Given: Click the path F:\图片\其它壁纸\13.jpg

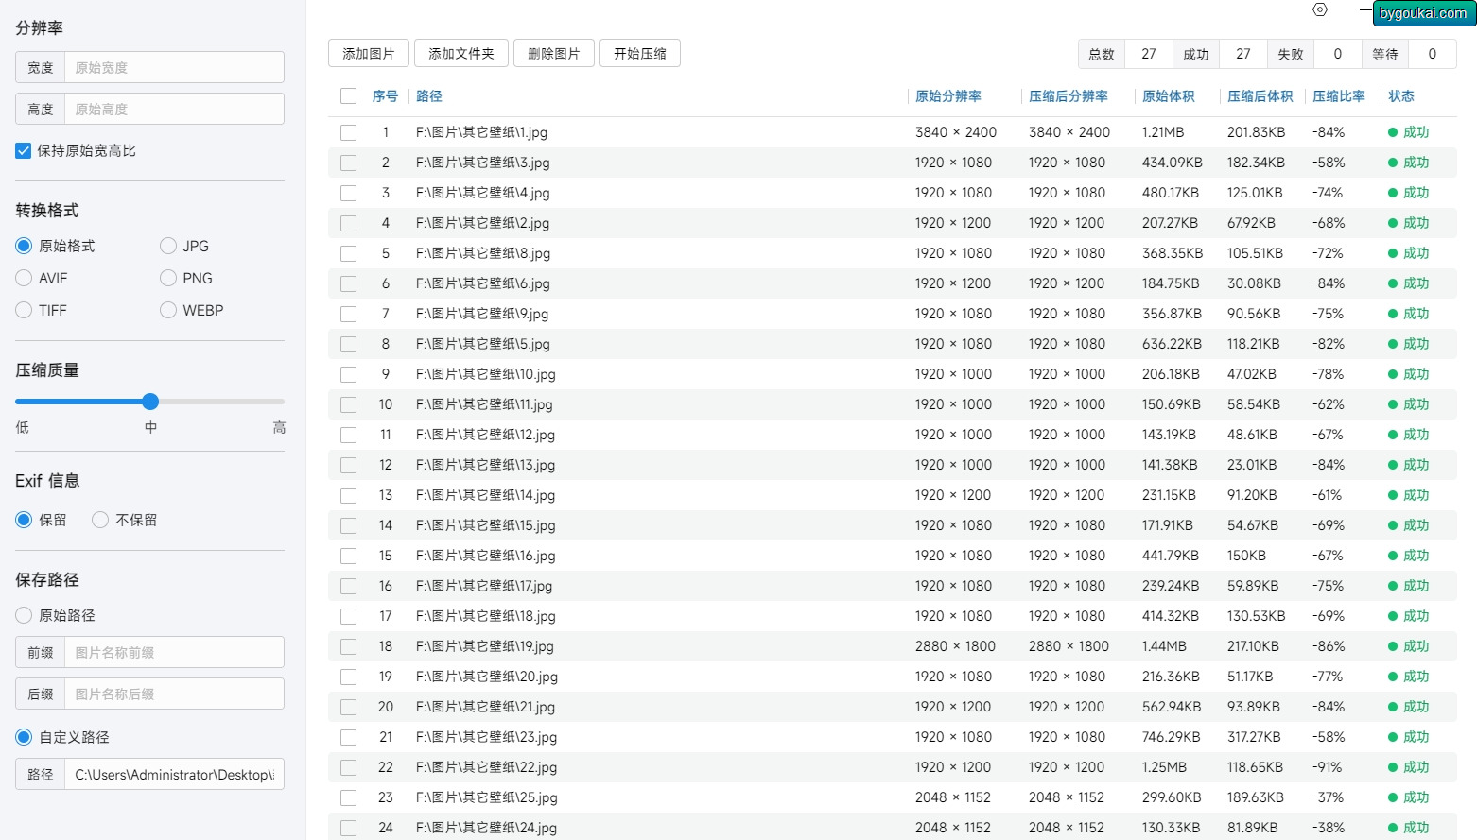Looking at the screenshot, I should tap(485, 465).
